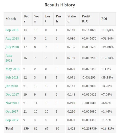Open the Nov 2017 month link
Image resolution: width=119 pixels, height=134 pixels.
[12, 103]
